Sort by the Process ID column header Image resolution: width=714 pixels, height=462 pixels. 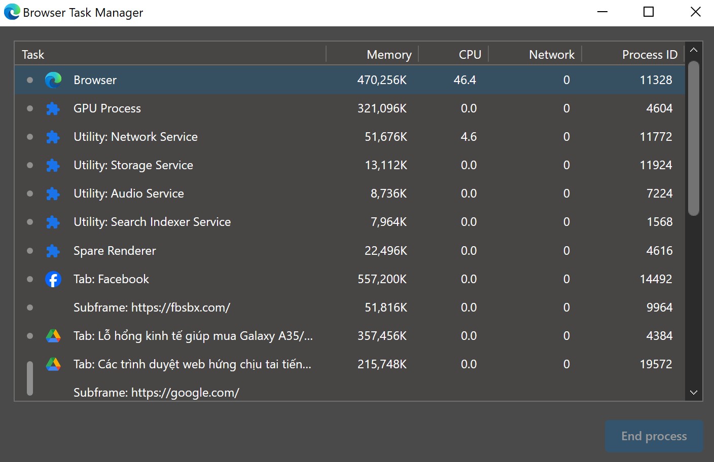coord(649,54)
